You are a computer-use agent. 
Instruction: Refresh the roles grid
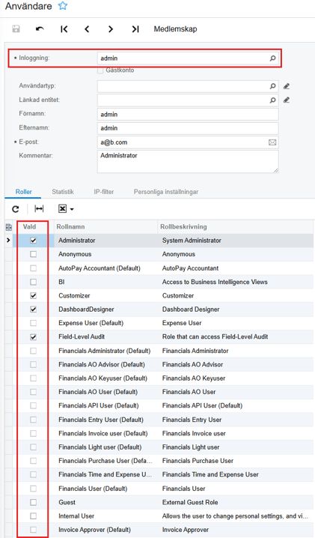(16, 209)
